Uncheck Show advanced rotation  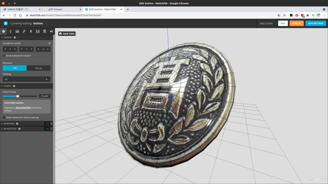tap(4, 56)
